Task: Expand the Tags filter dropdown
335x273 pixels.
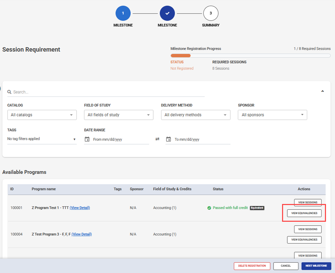Action: tap(42, 139)
